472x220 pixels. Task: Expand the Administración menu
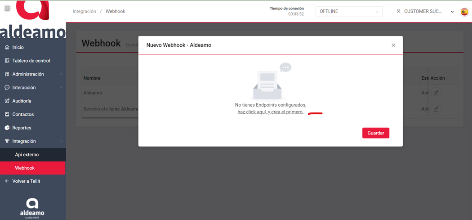coord(32,74)
